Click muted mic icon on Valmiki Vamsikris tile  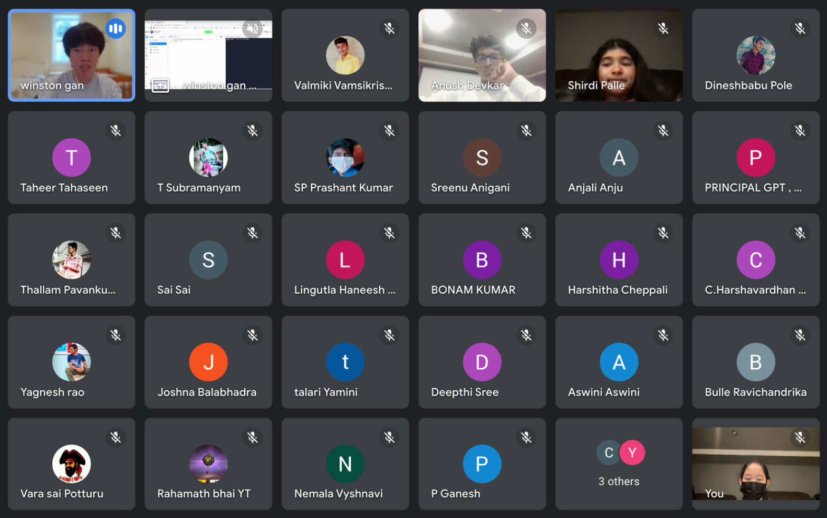(389, 28)
